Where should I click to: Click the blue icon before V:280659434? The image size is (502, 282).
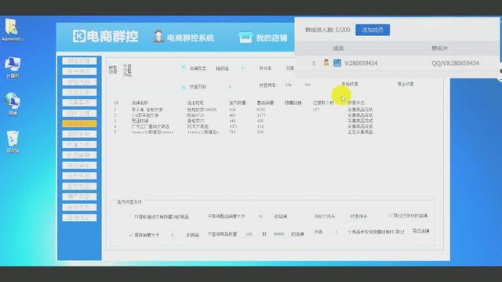337,63
